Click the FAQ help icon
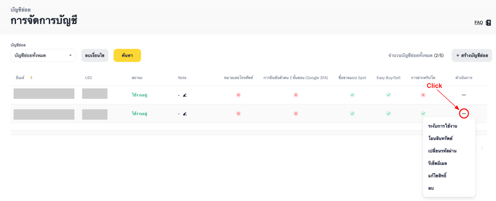 488,23
